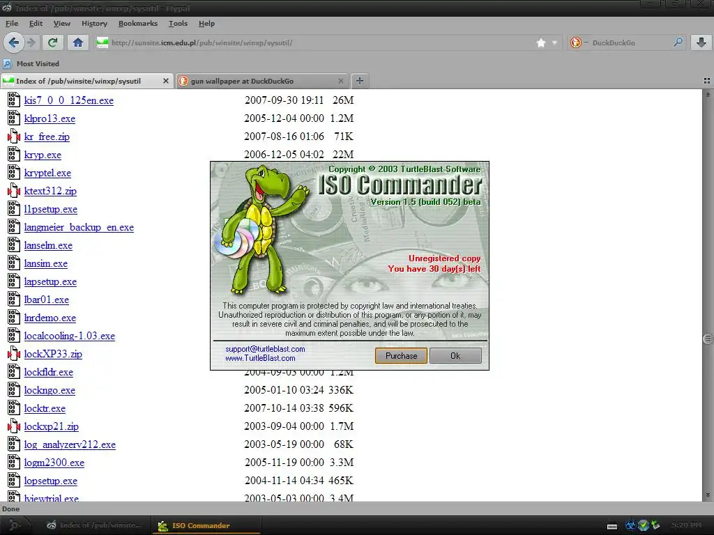Image resolution: width=714 pixels, height=535 pixels.
Task: Switch to Index of /pub/winsite taskbar button
Action: point(94,525)
